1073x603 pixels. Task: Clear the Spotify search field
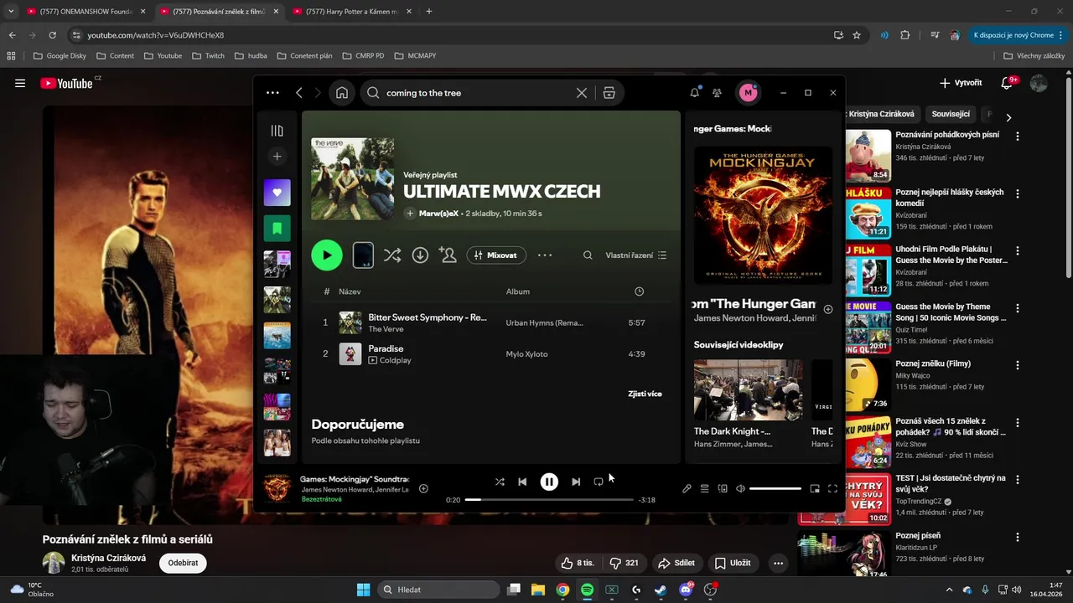(582, 93)
